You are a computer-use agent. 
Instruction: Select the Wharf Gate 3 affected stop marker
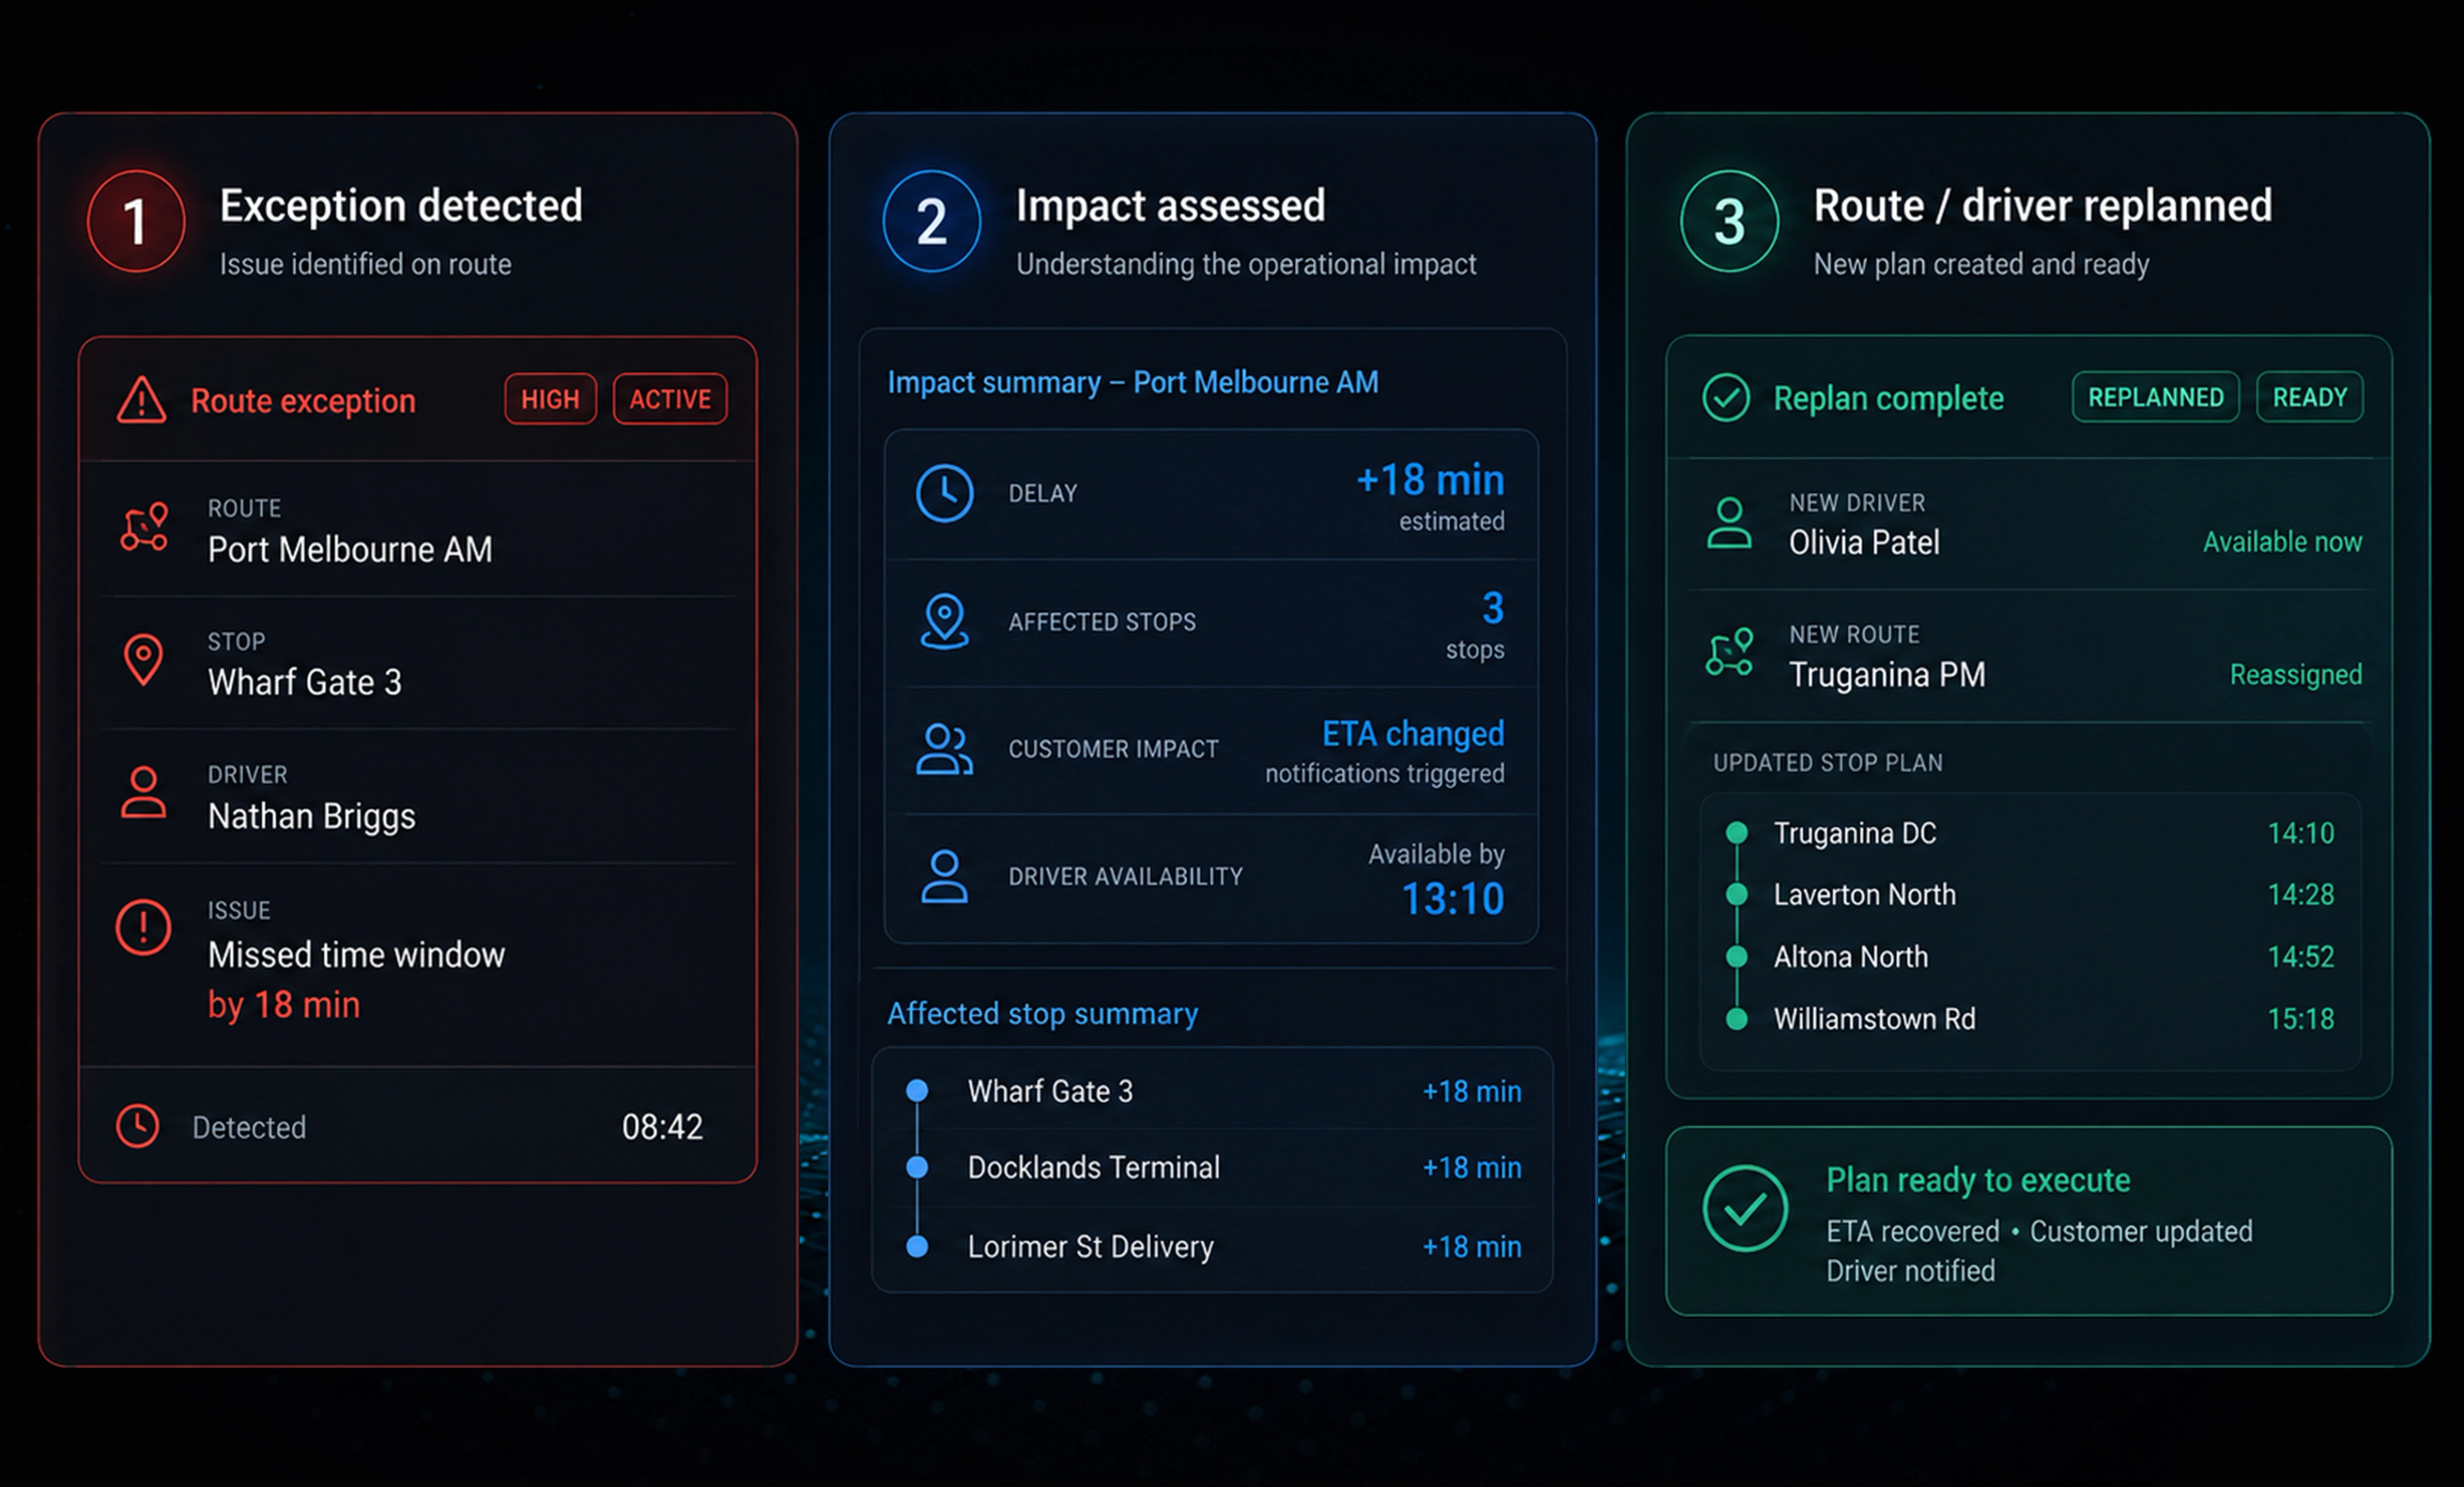tap(917, 1090)
